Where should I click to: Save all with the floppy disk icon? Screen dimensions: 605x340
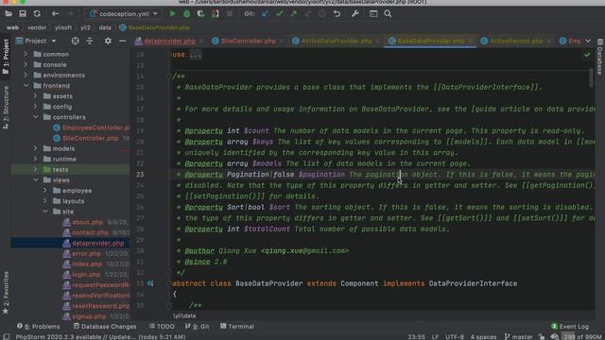pyautogui.click(x=23, y=14)
